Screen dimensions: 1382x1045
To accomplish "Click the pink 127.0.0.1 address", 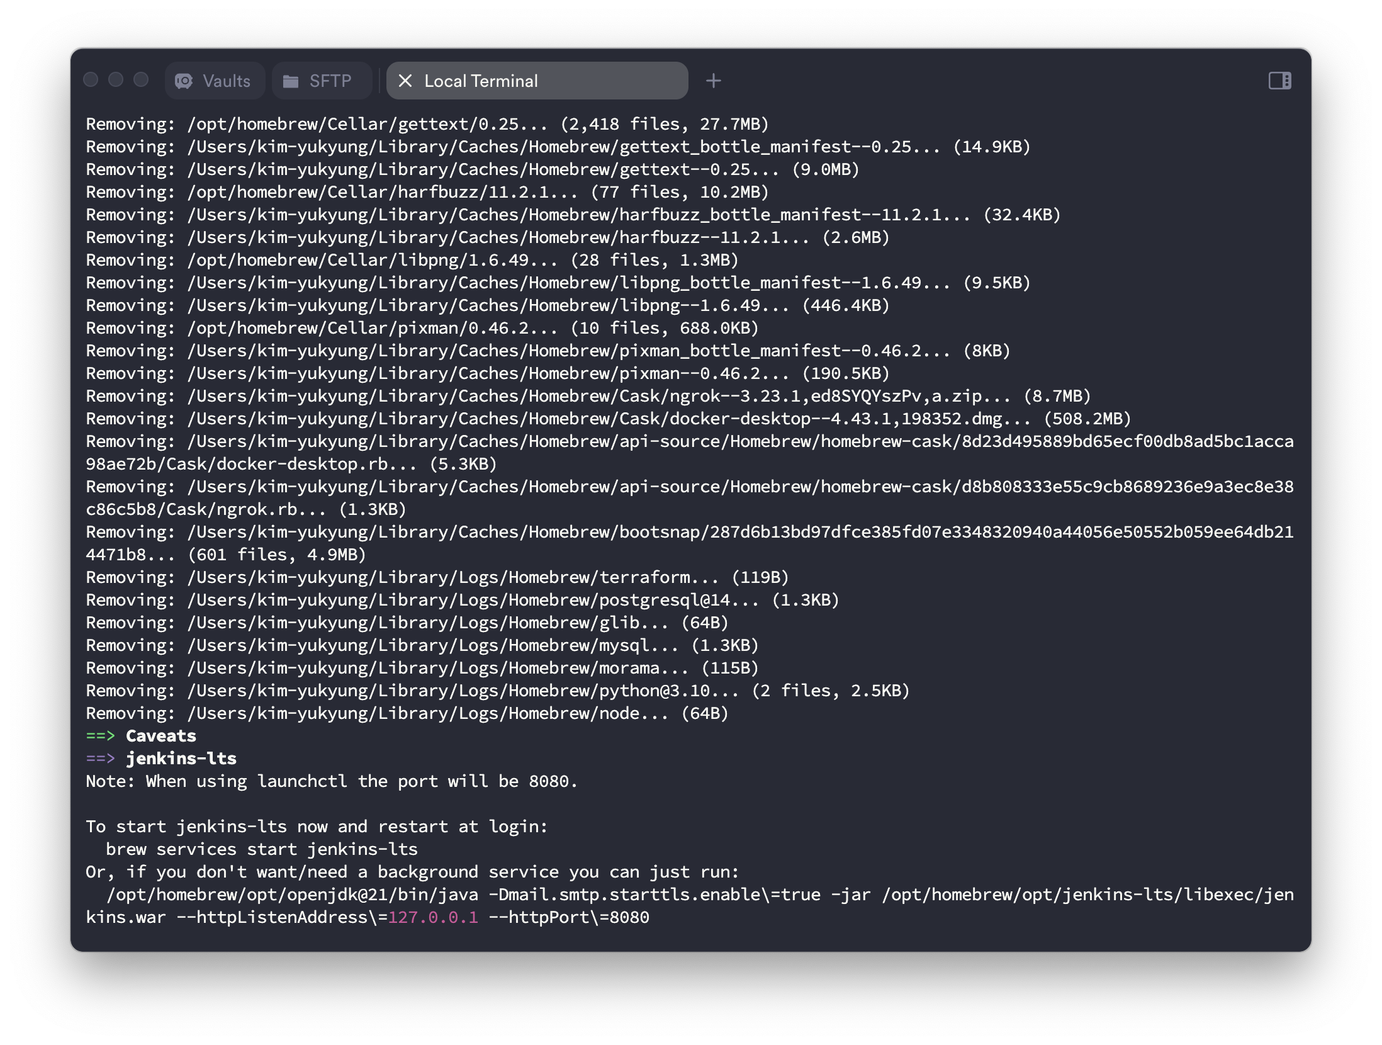I will pos(433,917).
